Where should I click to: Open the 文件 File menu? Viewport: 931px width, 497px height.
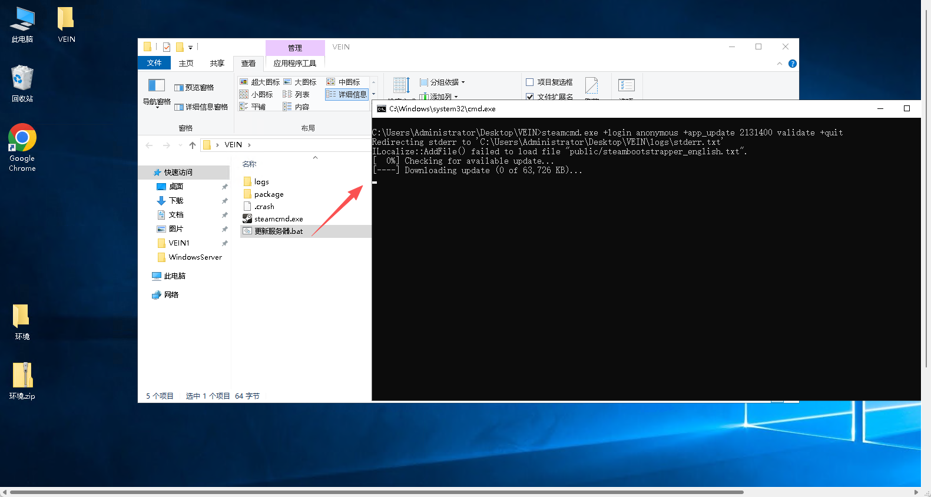coord(154,63)
